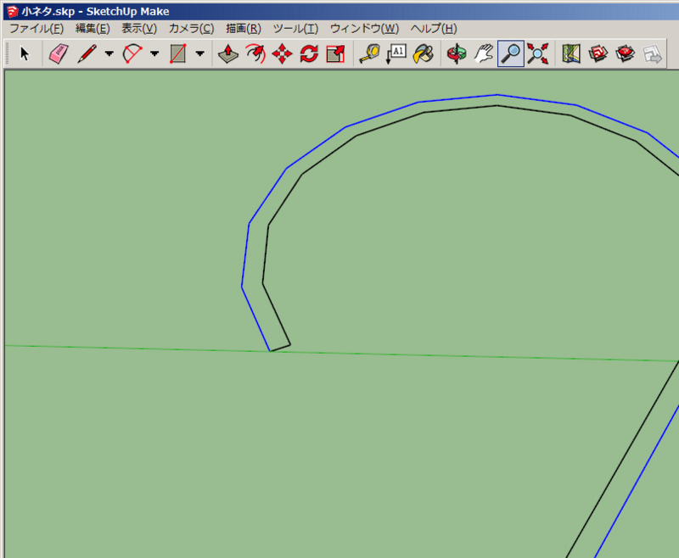679x558 pixels.
Task: Activate the Eraser tool
Action: point(58,53)
